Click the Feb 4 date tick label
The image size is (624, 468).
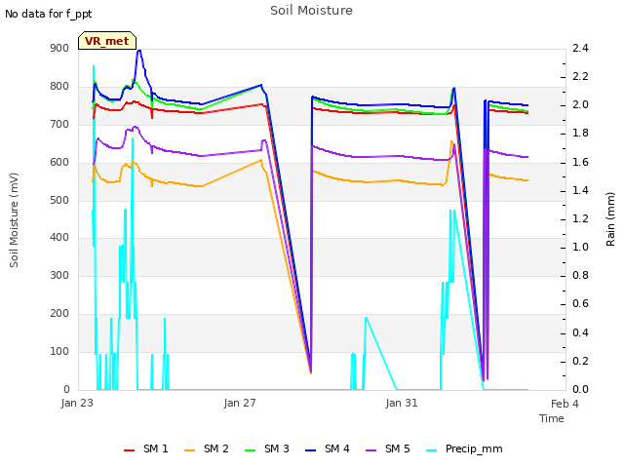tap(565, 404)
